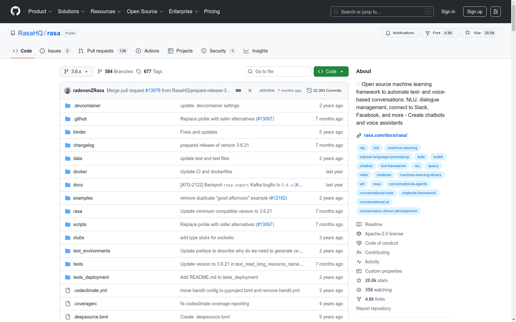Open the command palette icon button

click(496, 12)
